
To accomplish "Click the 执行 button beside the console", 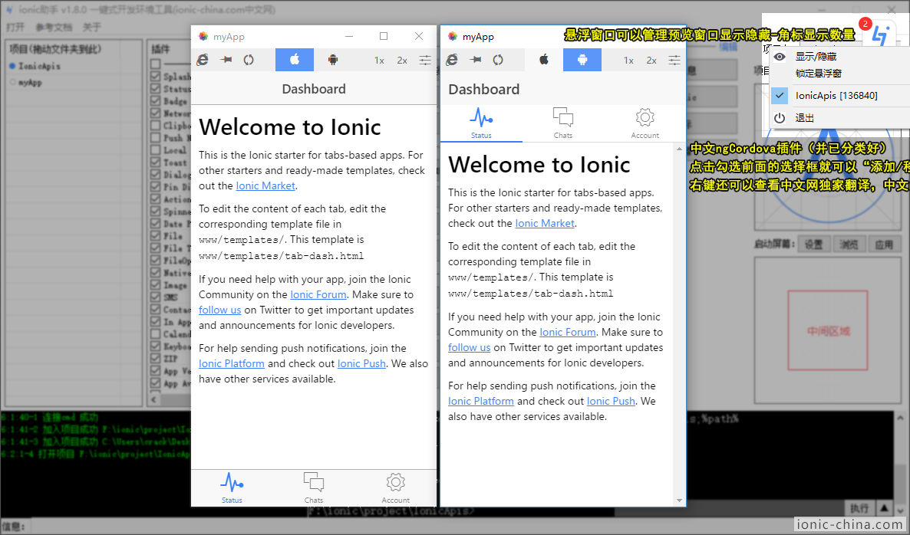I will coord(859,508).
